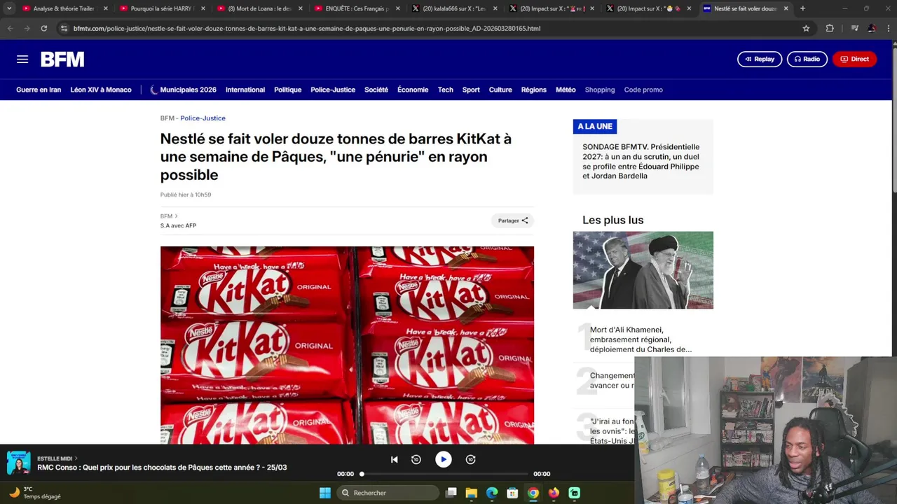
Task: Click the RMC Conso podcast title
Action: tap(162, 468)
